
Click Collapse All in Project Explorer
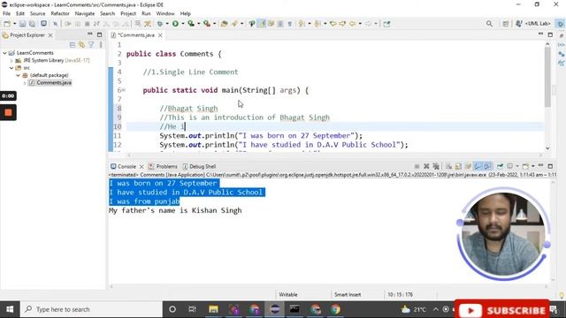point(73,45)
